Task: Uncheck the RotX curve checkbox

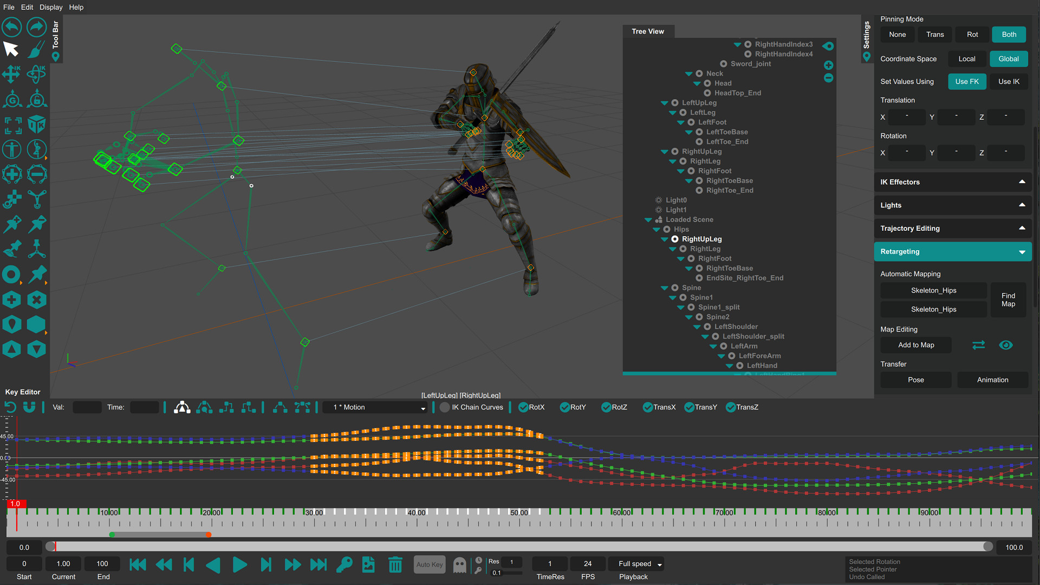Action: 523,407
